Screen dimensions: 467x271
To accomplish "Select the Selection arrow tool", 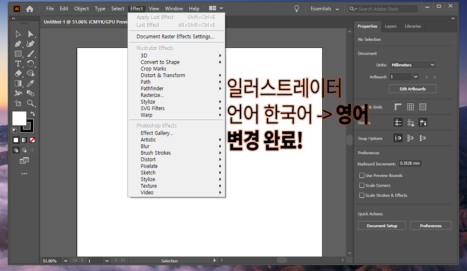I will pyautogui.click(x=18, y=34).
